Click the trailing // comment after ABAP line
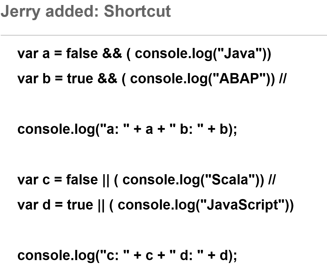The height and width of the screenshot is (268, 327). click(283, 79)
